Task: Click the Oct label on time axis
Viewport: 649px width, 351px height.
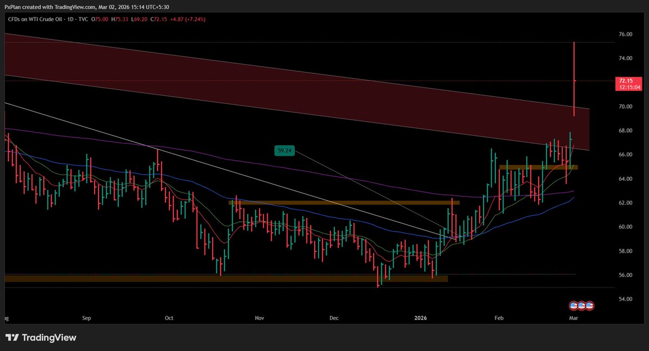Action: pos(169,319)
